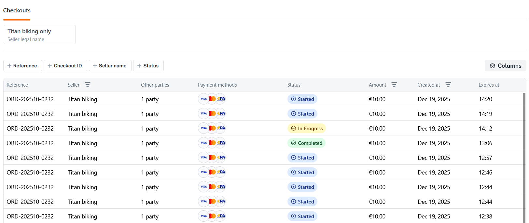Viewport: 529px width, 223px height.
Task: Click the plus icon beside Reference filter
Action: [x=9, y=66]
